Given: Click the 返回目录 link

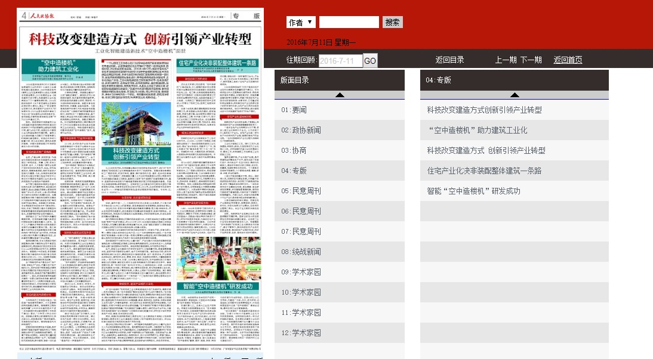Looking at the screenshot, I should coord(449,60).
